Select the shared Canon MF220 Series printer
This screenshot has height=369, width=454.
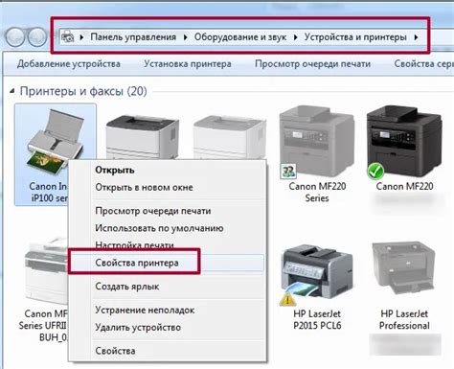(x=317, y=141)
